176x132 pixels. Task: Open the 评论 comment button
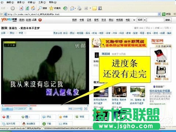(49, 117)
